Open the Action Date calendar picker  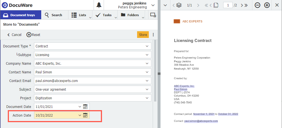[86, 115]
